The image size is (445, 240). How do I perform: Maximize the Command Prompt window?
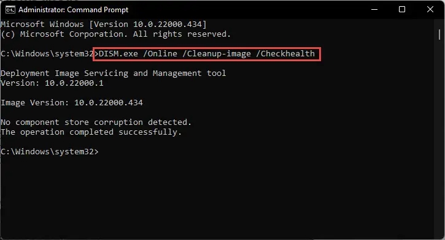(x=402, y=9)
